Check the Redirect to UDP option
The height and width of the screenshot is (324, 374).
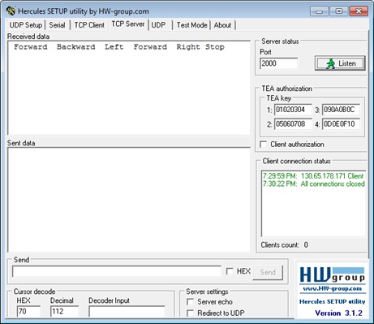coord(191,313)
